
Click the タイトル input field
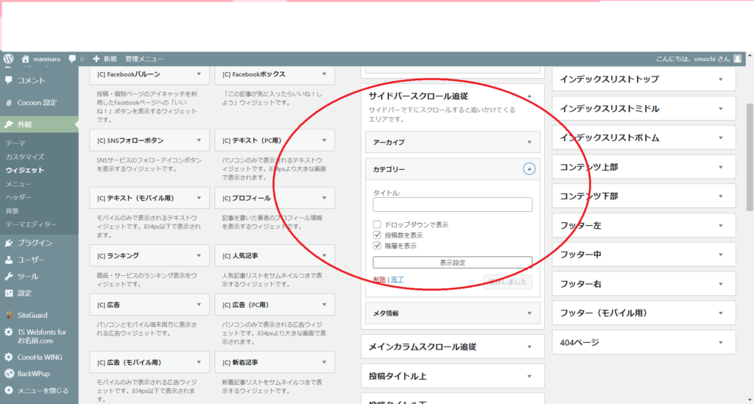(453, 205)
